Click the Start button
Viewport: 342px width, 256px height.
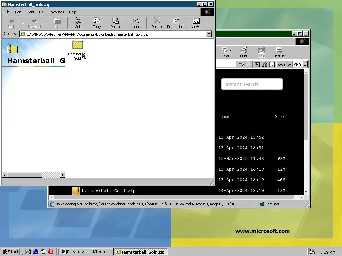(10, 252)
